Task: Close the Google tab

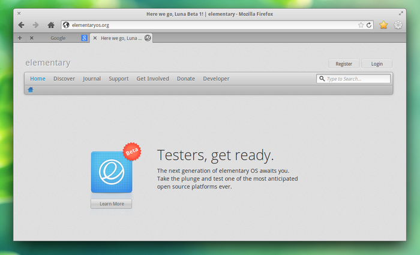Action: pos(32,38)
